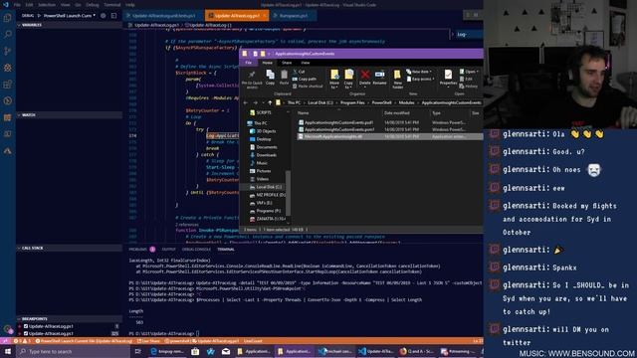Open the Debug view in activity bar
637x358 pixels.
click(x=7, y=68)
